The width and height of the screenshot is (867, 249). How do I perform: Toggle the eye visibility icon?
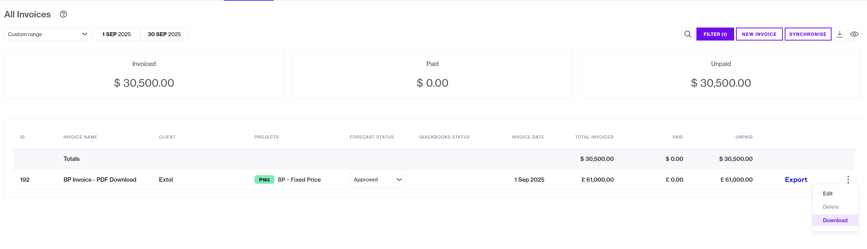(854, 34)
